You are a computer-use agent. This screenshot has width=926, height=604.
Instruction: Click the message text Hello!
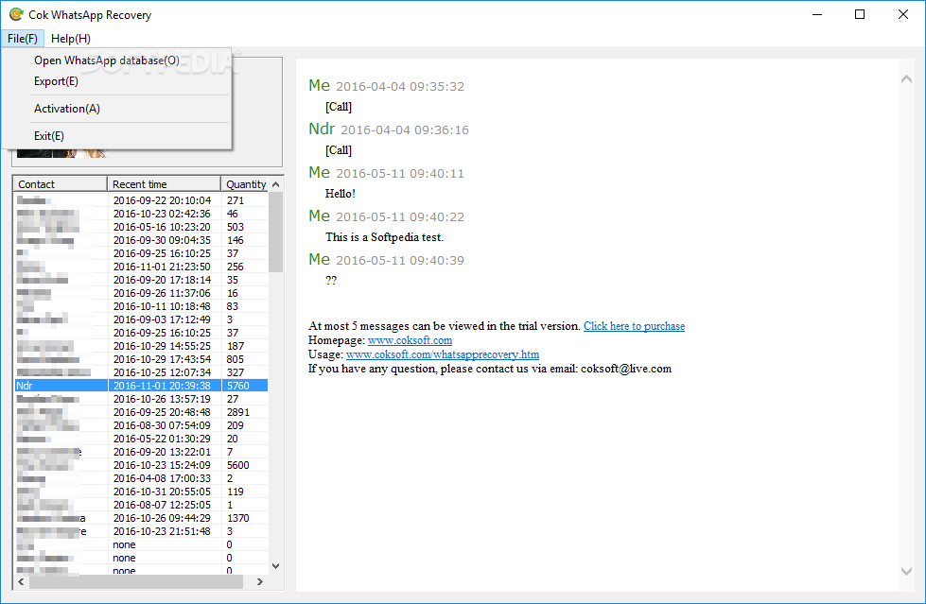click(341, 194)
